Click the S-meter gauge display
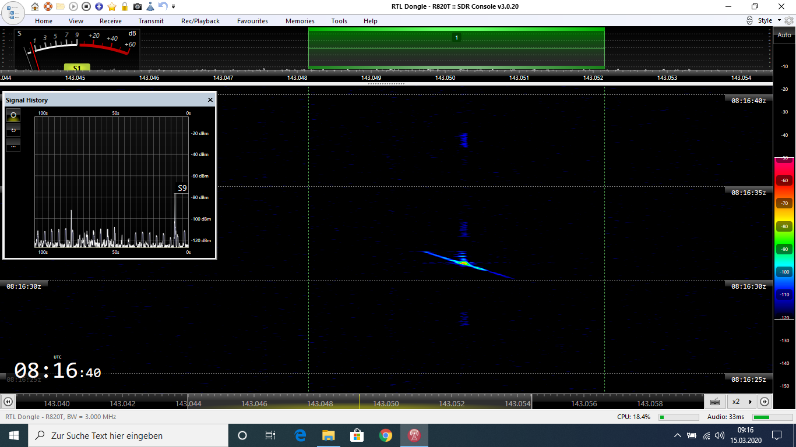The width and height of the screenshot is (796, 447). coord(77,49)
